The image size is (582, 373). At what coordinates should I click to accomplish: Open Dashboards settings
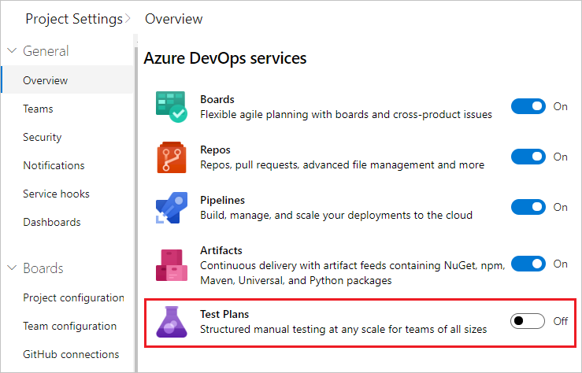[52, 222]
